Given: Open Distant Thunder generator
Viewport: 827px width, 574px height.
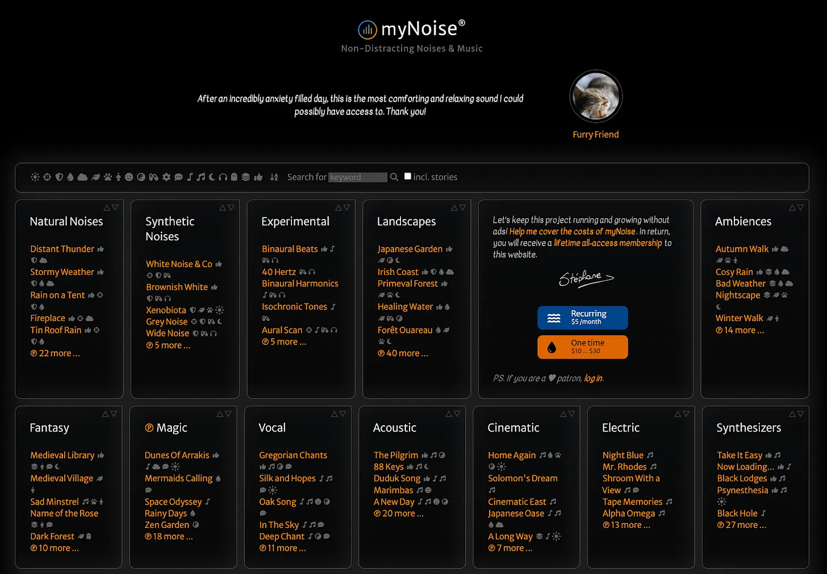Looking at the screenshot, I should tap(62, 249).
